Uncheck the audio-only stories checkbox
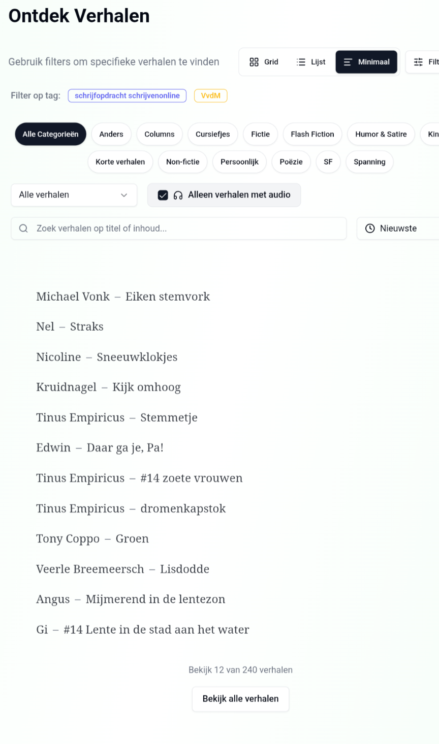This screenshot has height=744, width=439. coord(163,195)
